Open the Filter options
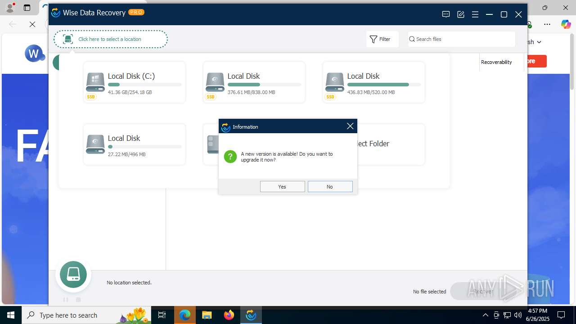This screenshot has height=324, width=576. click(x=382, y=39)
